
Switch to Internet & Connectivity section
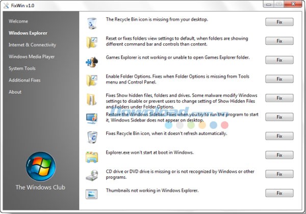(x=32, y=45)
